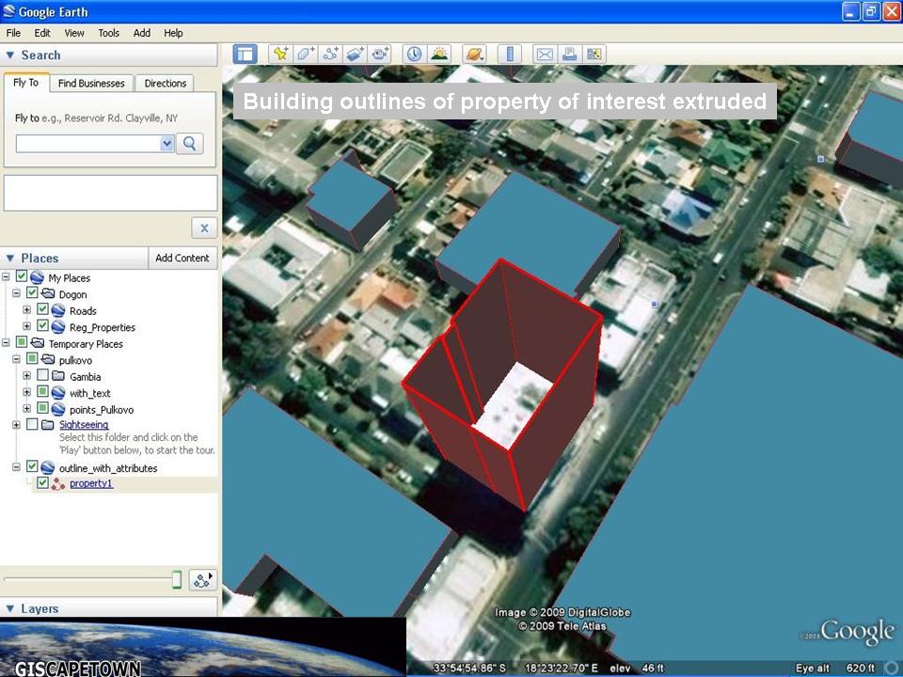
Task: Click the Add Image Overlay icon
Action: point(355,55)
